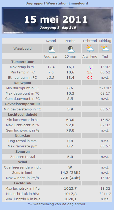Click the Luchtdruk section header
The image size is (114, 210).
pyautogui.click(x=22, y=183)
